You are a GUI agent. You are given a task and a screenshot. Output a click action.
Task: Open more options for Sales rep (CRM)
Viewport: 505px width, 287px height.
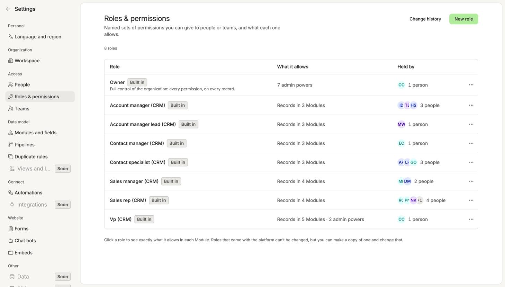(x=471, y=200)
